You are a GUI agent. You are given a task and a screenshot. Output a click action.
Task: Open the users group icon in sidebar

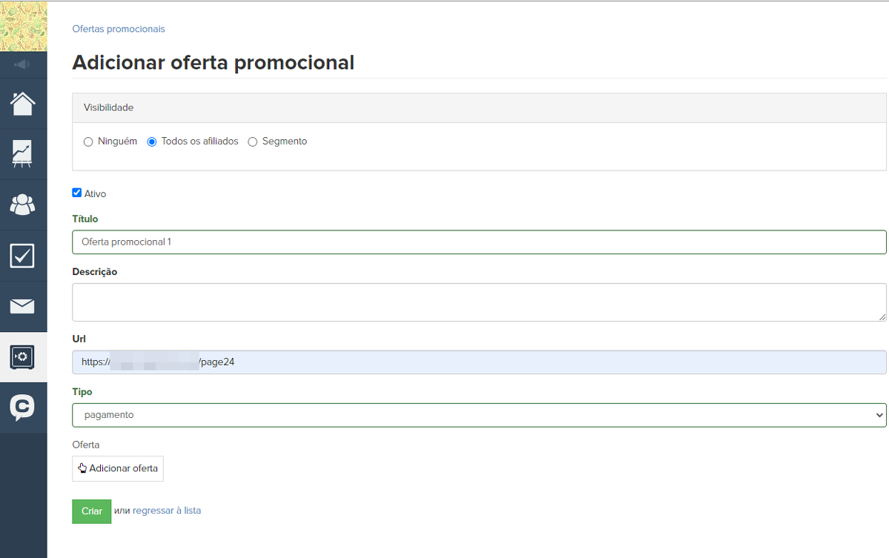23,205
